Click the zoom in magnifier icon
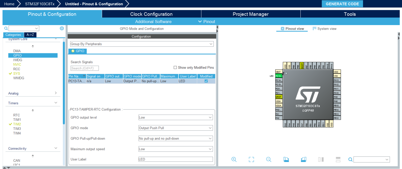The image size is (402, 169). click(234, 159)
